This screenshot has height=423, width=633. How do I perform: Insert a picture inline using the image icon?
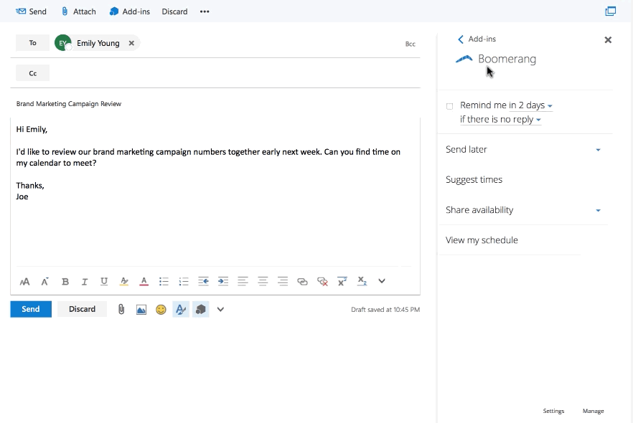[x=141, y=310]
